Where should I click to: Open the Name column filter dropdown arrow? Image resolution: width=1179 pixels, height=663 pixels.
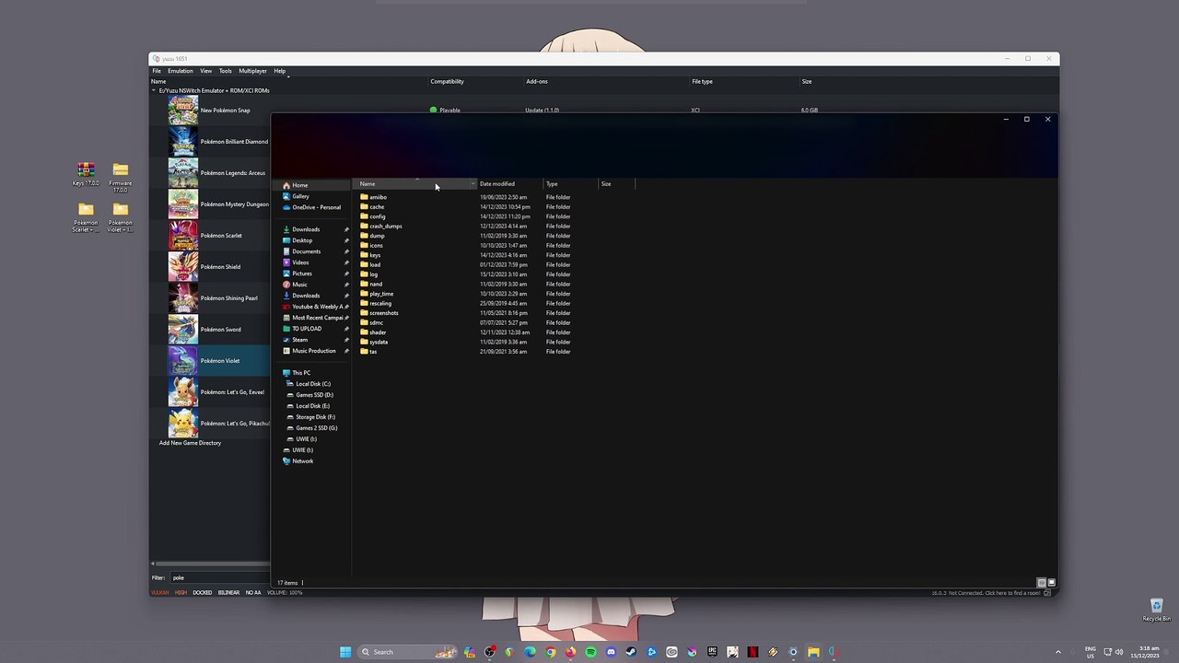click(x=473, y=184)
